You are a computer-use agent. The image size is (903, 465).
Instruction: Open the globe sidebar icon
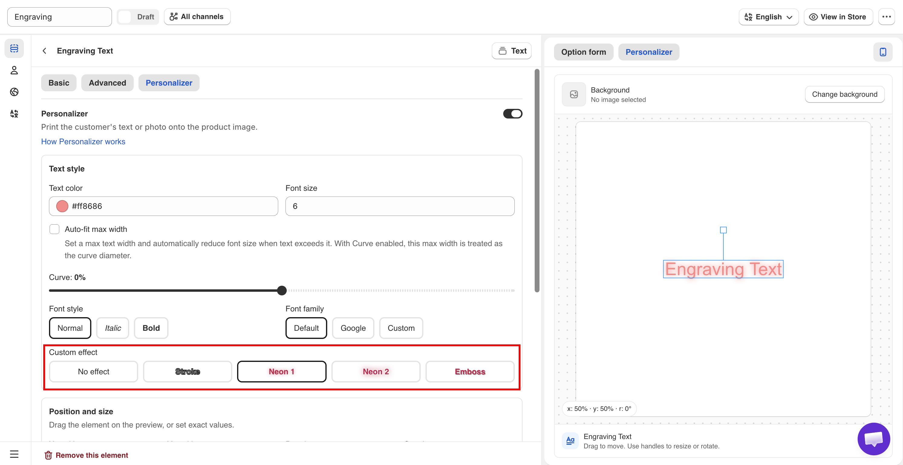point(14,92)
